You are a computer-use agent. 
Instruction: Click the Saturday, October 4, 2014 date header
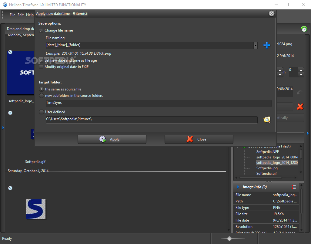28,171
